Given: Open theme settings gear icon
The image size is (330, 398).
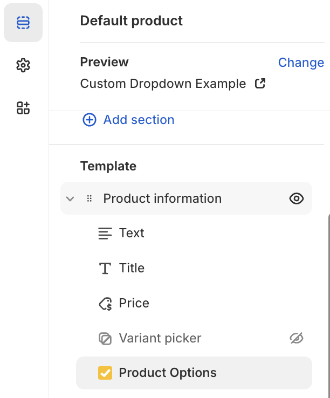Looking at the screenshot, I should pos(23,65).
